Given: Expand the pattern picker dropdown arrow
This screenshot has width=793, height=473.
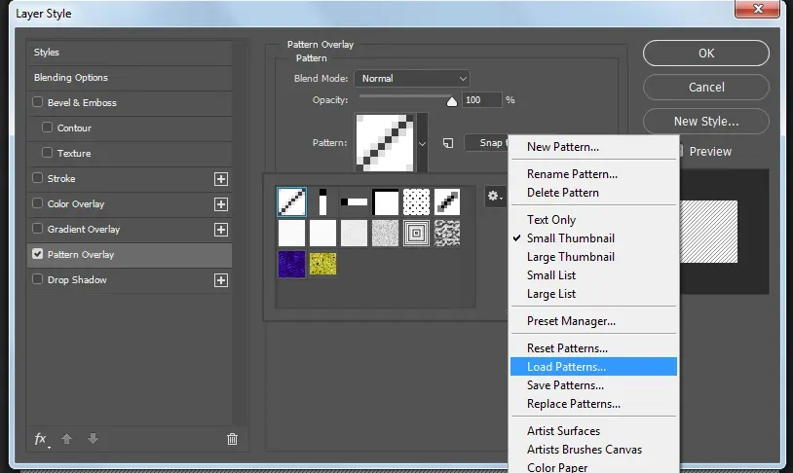Looking at the screenshot, I should [x=422, y=143].
